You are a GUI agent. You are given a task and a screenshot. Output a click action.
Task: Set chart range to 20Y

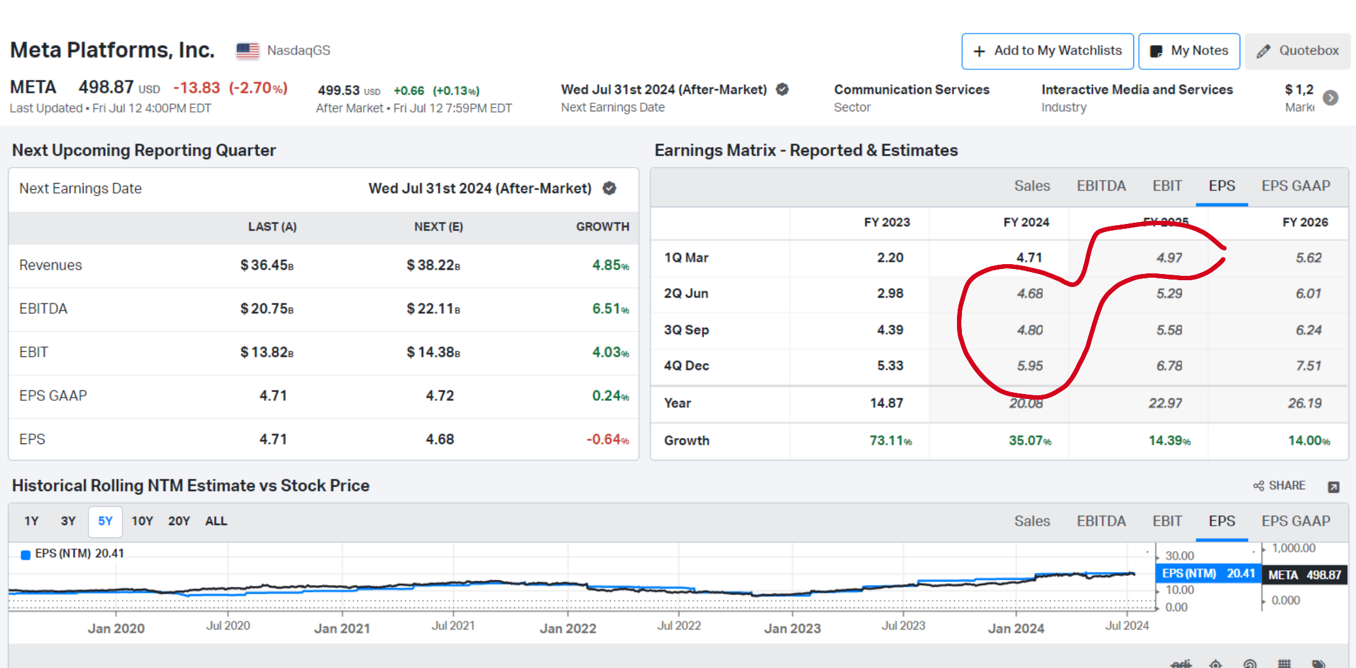(179, 521)
